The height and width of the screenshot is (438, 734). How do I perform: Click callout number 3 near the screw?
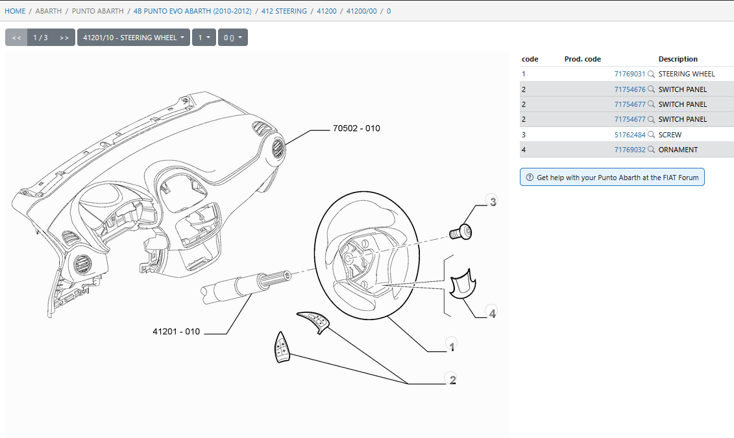click(x=491, y=202)
